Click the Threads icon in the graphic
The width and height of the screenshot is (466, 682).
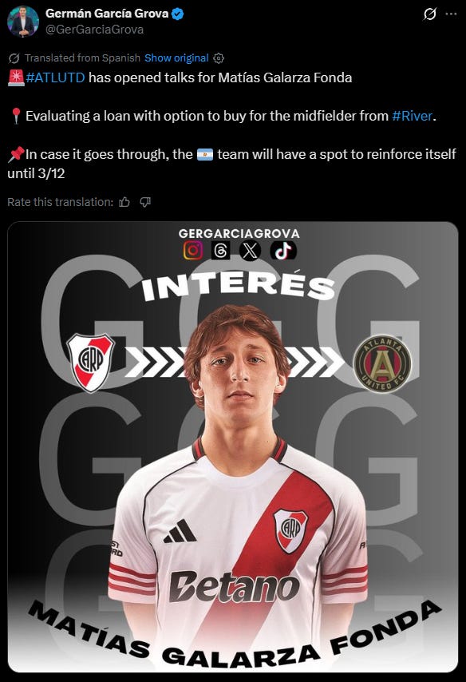221,251
